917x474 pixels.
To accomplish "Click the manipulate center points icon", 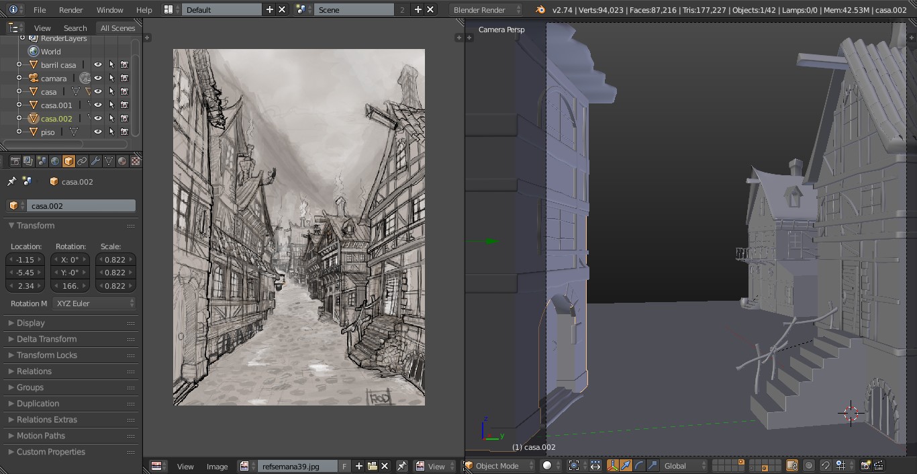I will click(x=595, y=465).
